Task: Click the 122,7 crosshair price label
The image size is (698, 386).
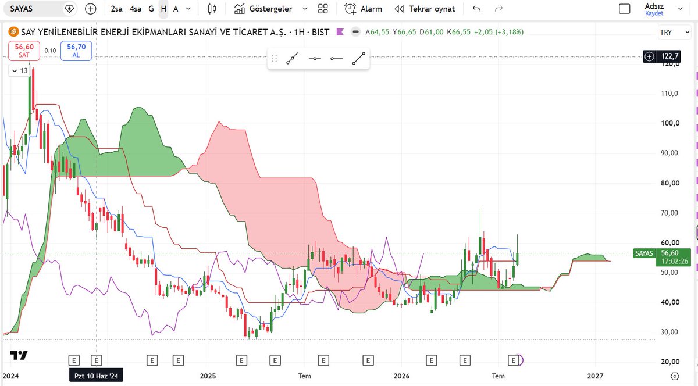Action: pos(669,56)
